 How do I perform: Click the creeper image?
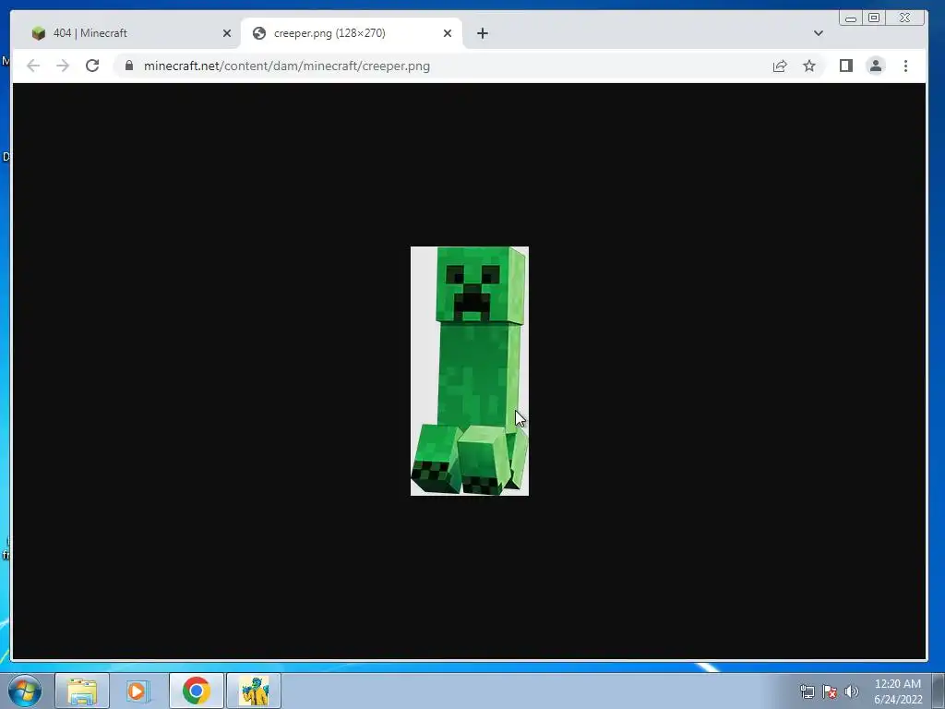[470, 371]
